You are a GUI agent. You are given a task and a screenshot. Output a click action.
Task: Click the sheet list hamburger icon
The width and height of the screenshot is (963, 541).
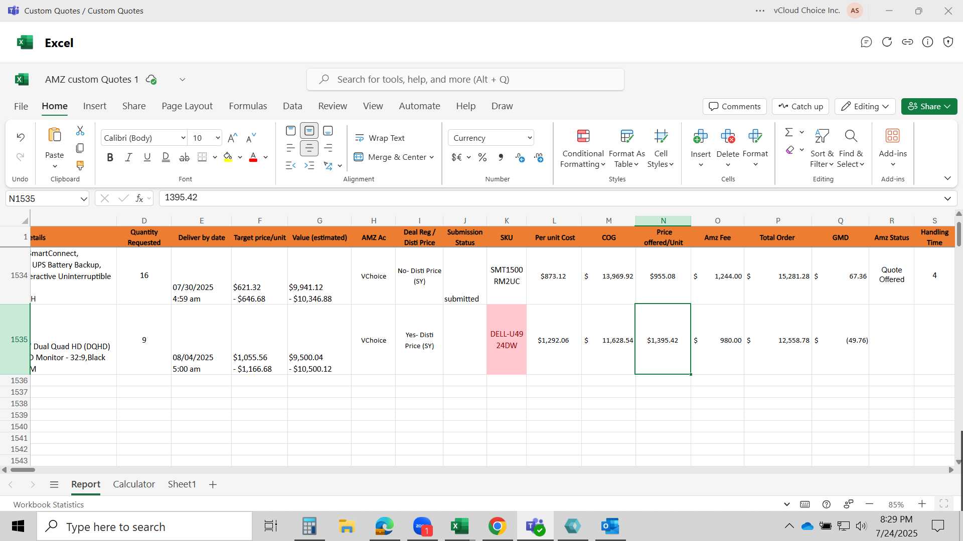click(x=54, y=484)
